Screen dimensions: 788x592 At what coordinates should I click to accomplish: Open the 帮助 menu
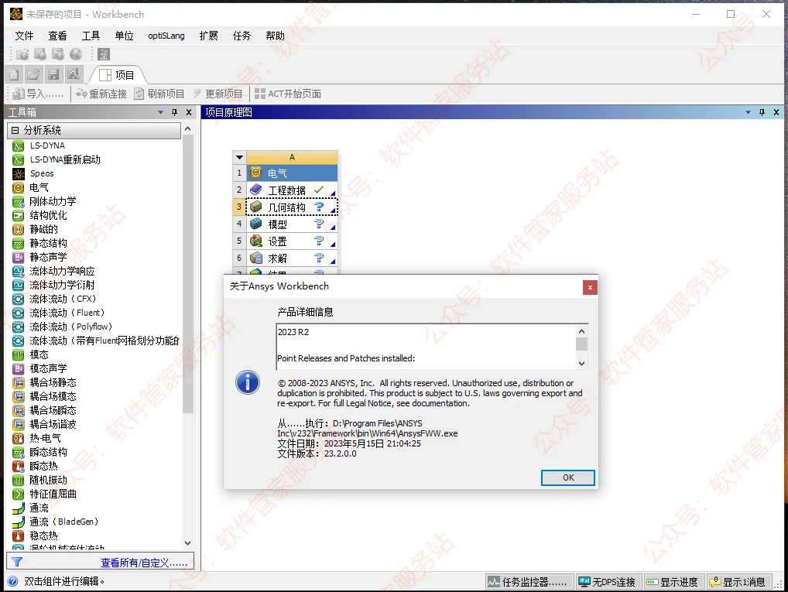tap(276, 36)
